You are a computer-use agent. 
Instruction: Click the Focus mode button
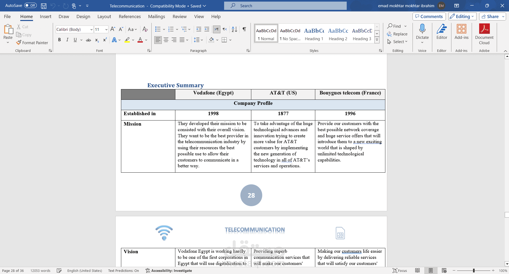(x=400, y=271)
